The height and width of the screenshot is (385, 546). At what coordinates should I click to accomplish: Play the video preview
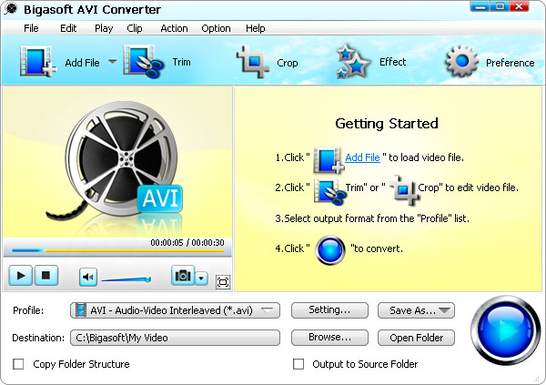pos(21,276)
